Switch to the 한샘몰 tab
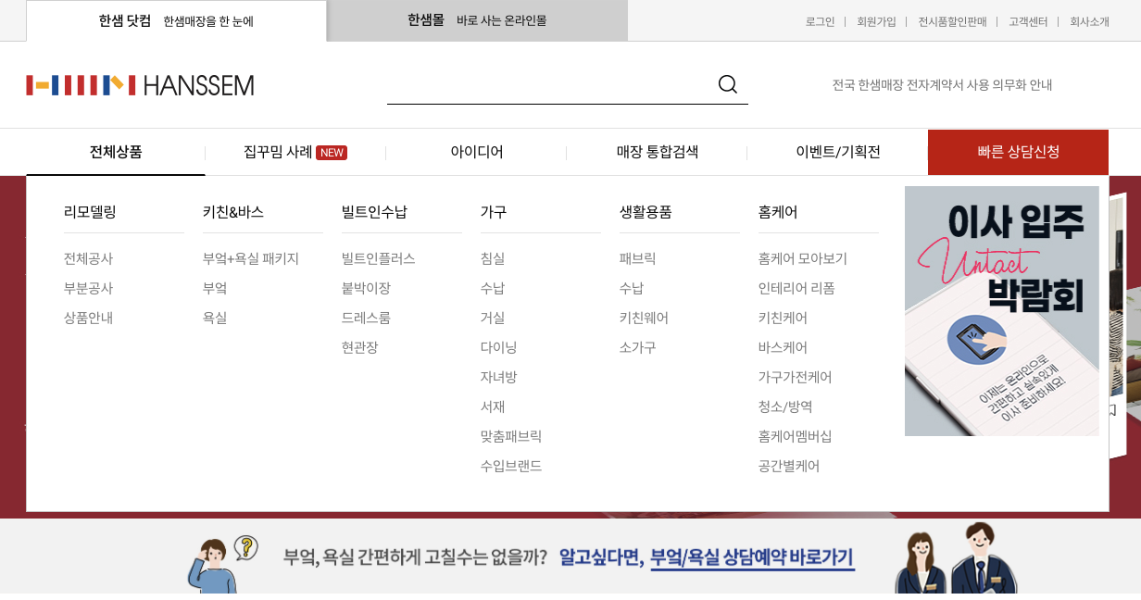 [x=477, y=20]
